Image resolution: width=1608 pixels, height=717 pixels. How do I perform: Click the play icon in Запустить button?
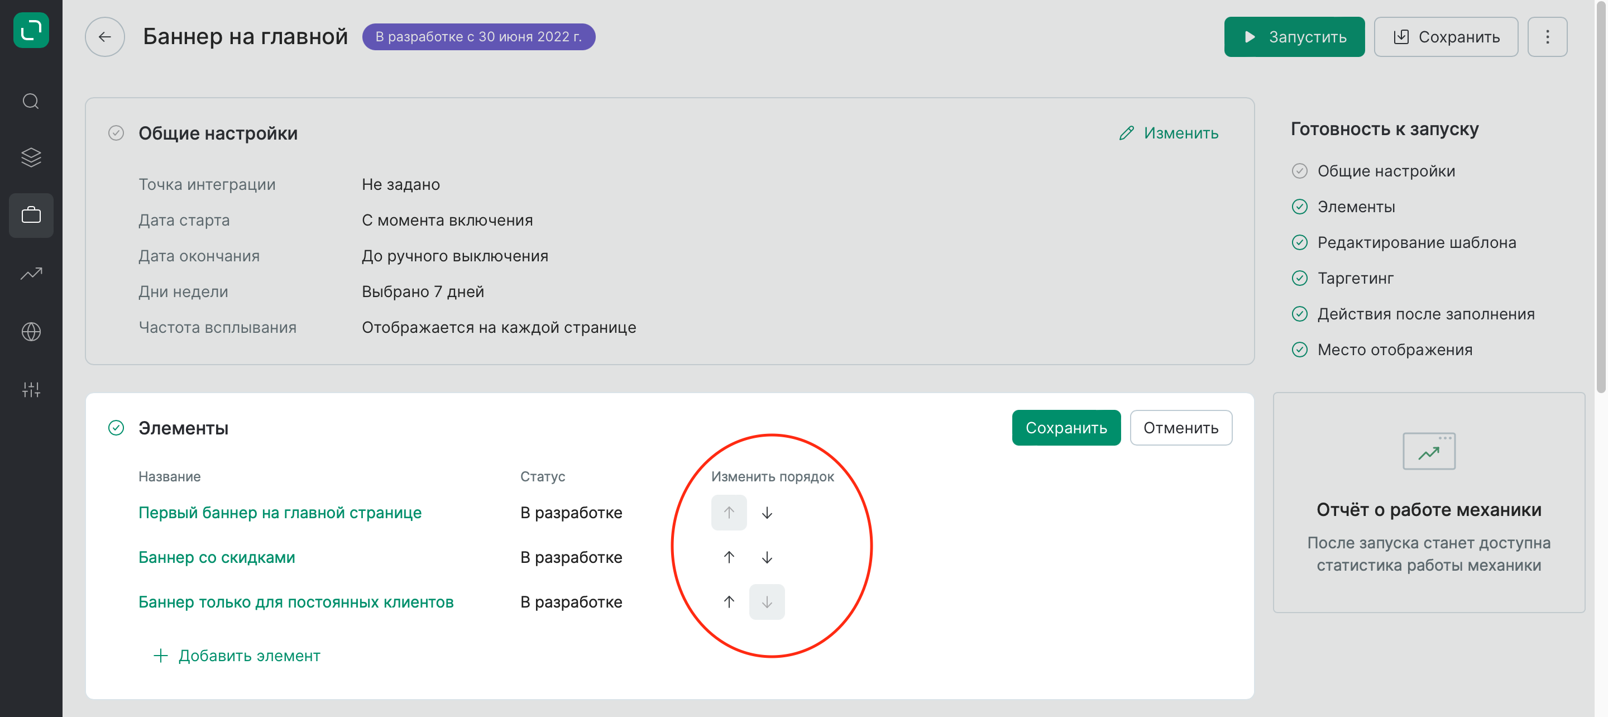point(1250,37)
